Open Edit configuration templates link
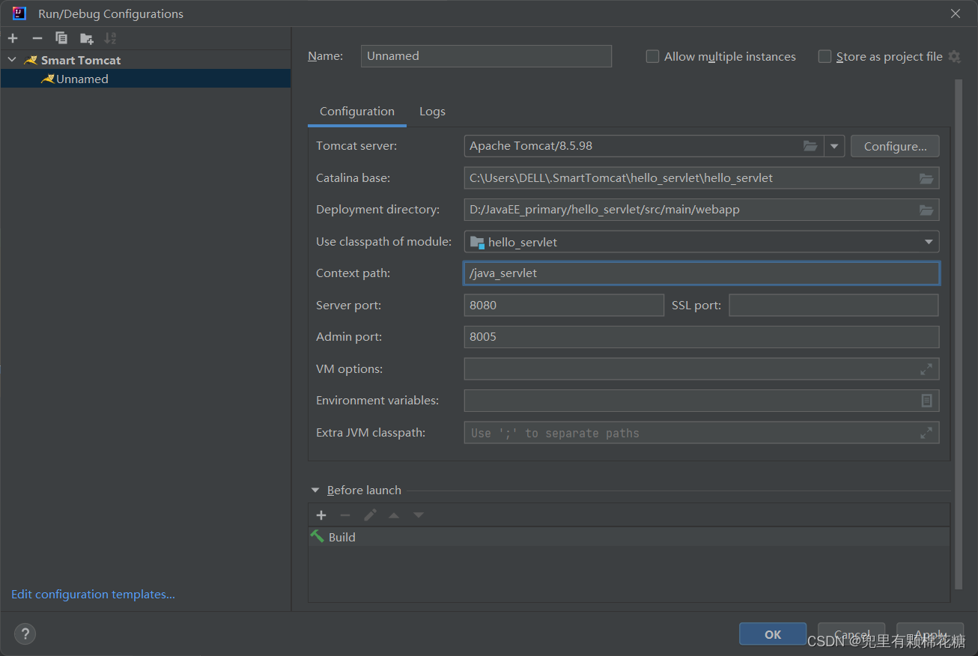The width and height of the screenshot is (978, 656). pyautogui.click(x=93, y=595)
